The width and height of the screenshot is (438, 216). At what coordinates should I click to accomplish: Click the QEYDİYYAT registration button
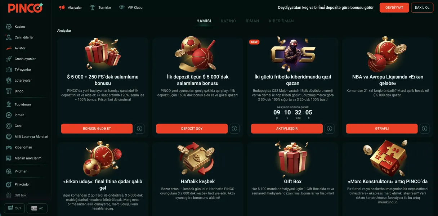[394, 8]
